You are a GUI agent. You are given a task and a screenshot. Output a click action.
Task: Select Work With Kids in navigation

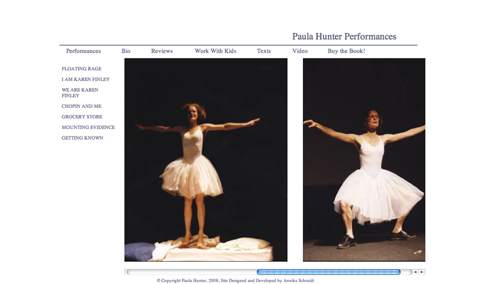(215, 51)
